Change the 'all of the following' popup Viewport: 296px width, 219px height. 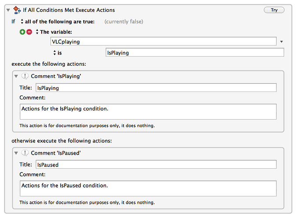click(58, 21)
